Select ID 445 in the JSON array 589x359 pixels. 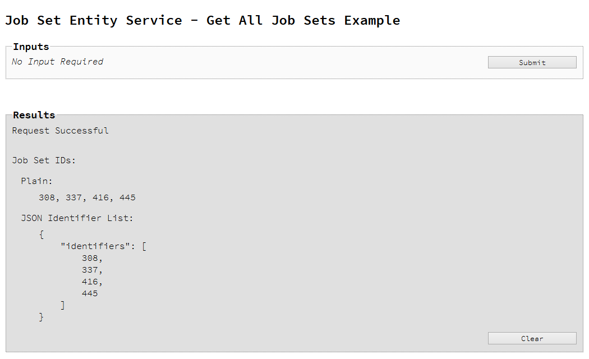tap(90, 293)
